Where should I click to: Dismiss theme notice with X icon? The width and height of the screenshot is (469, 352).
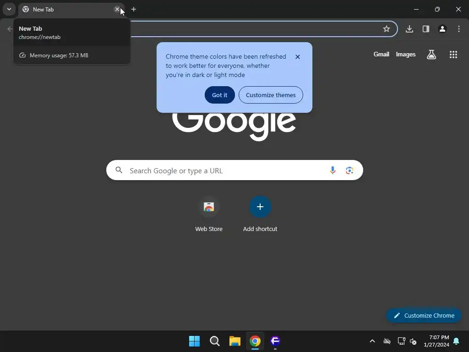tap(298, 57)
